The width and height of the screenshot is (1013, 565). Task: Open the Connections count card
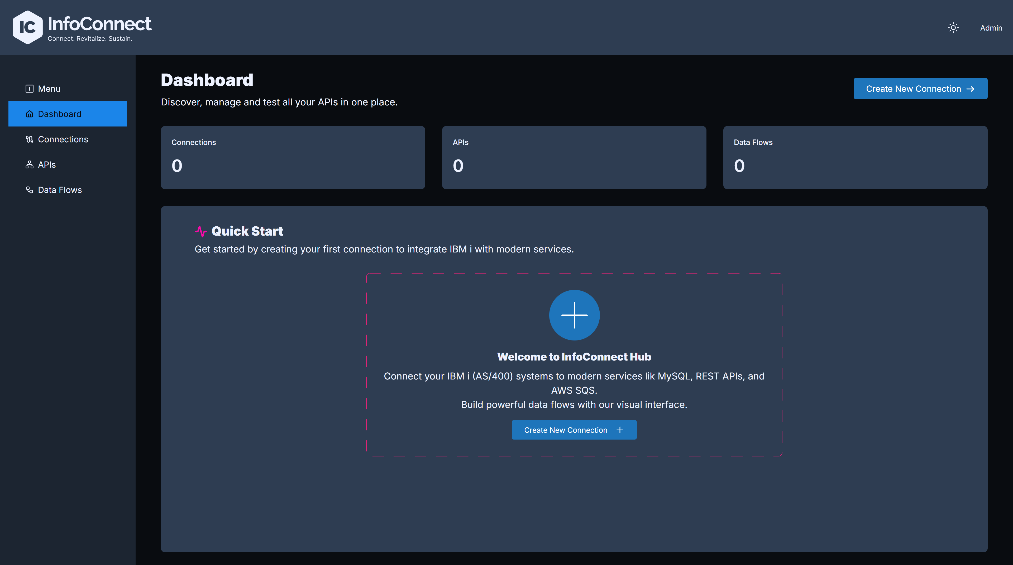pos(293,158)
